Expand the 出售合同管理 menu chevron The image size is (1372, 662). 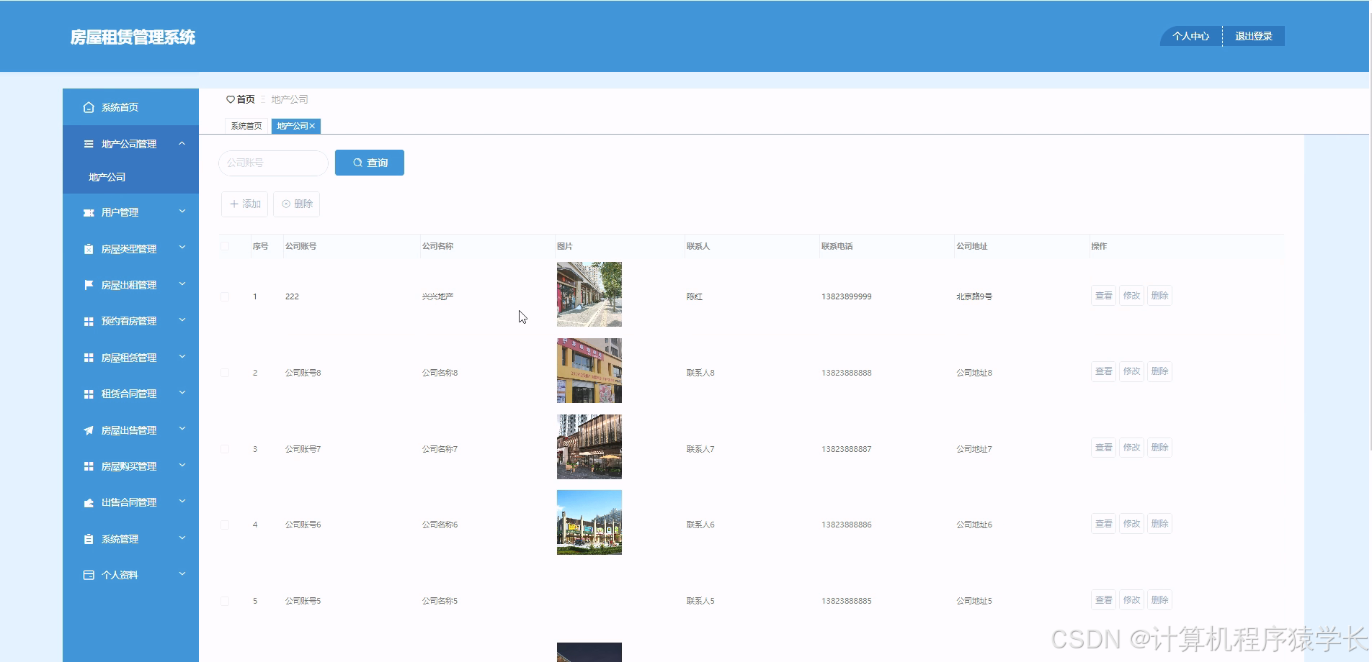pos(182,502)
